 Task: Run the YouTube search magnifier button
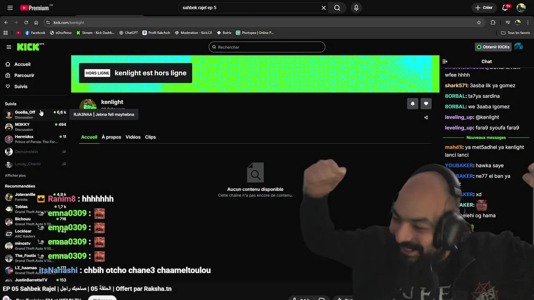(337, 7)
